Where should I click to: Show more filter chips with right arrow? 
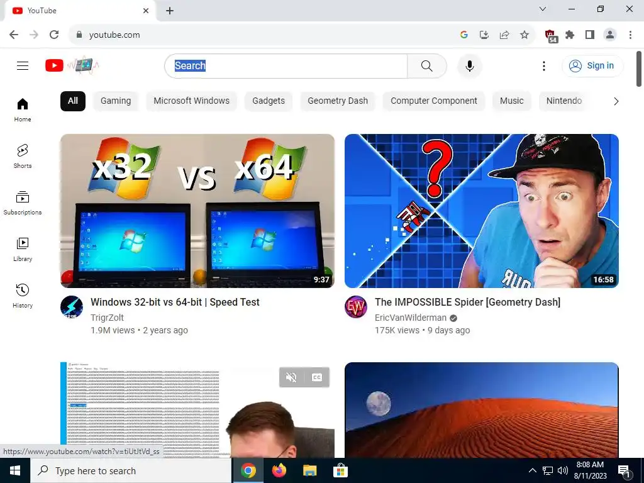(616, 101)
